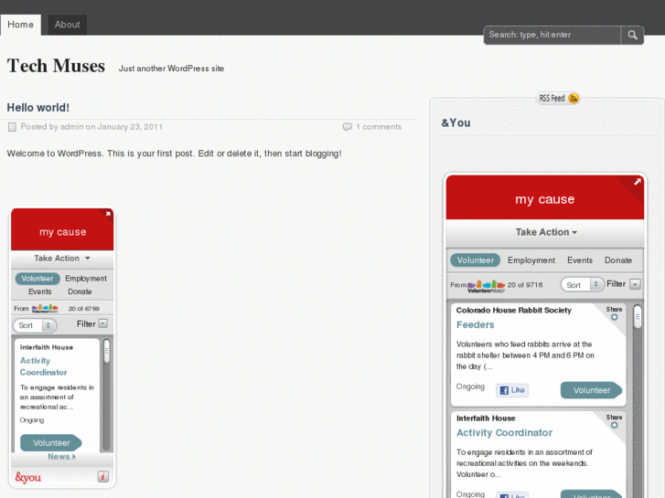
Task: Click scrollbar handle in large widget
Action: (637, 317)
